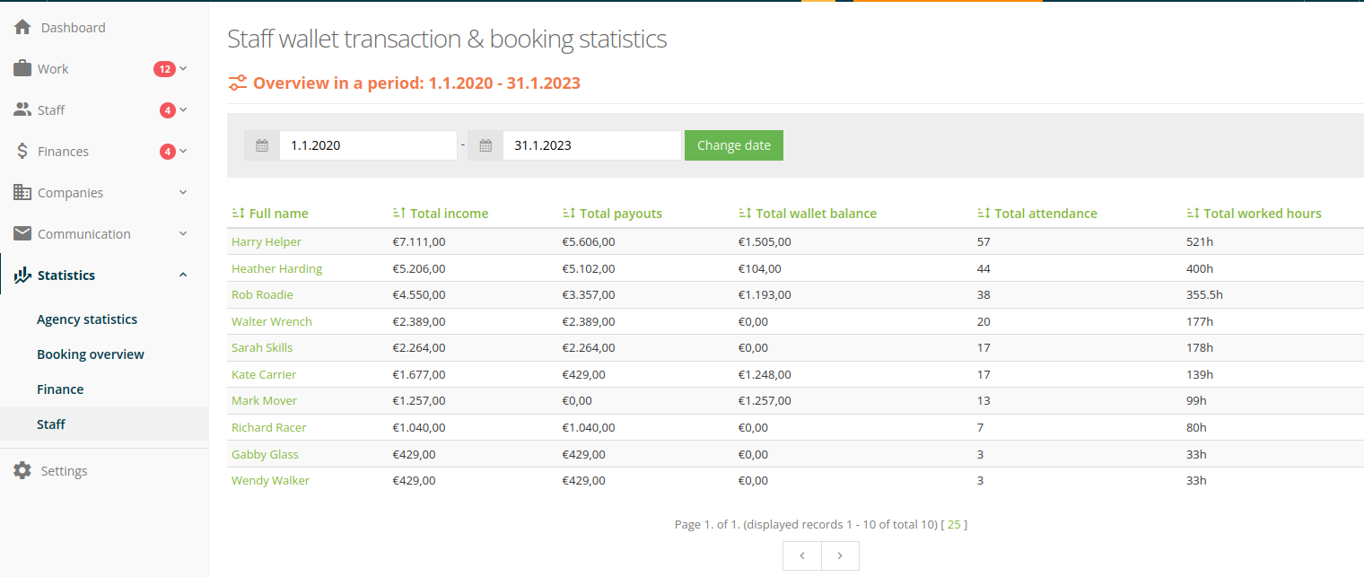The width and height of the screenshot is (1364, 577).
Task: Expand the Finances menu chevron
Action: [183, 151]
